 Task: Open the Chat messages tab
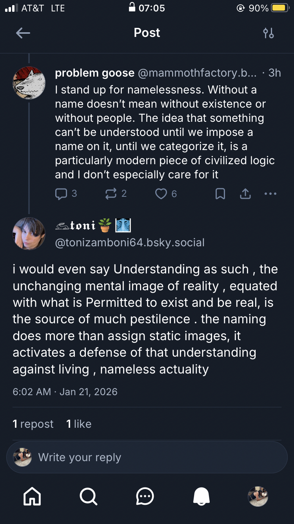point(145,497)
